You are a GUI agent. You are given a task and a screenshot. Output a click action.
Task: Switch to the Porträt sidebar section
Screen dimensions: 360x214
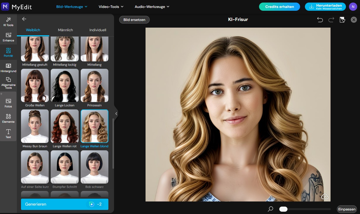8,52
